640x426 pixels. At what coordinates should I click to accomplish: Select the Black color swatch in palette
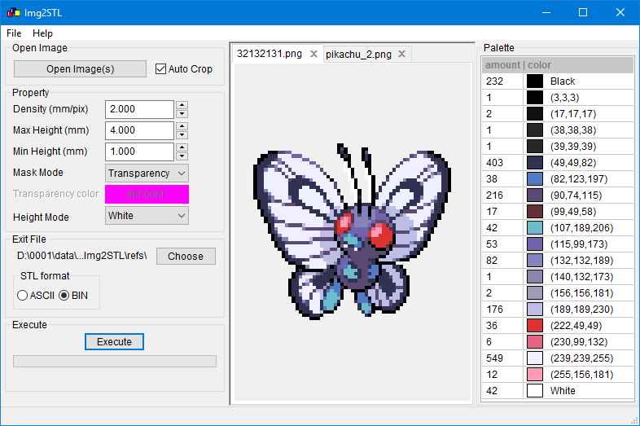point(535,81)
